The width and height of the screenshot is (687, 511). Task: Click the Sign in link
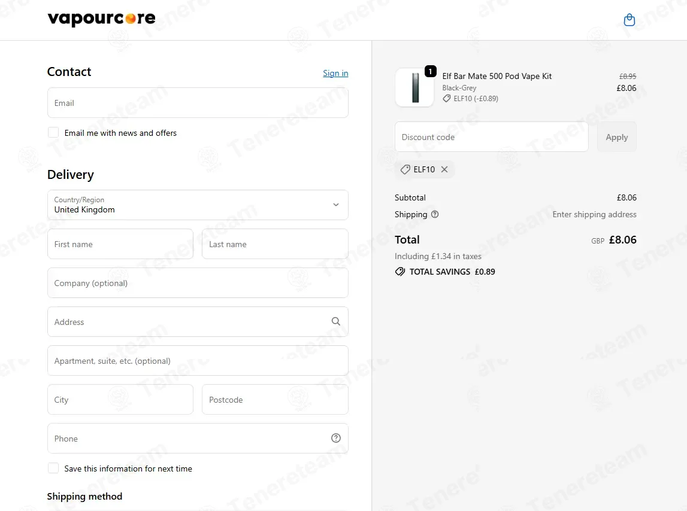[335, 73]
